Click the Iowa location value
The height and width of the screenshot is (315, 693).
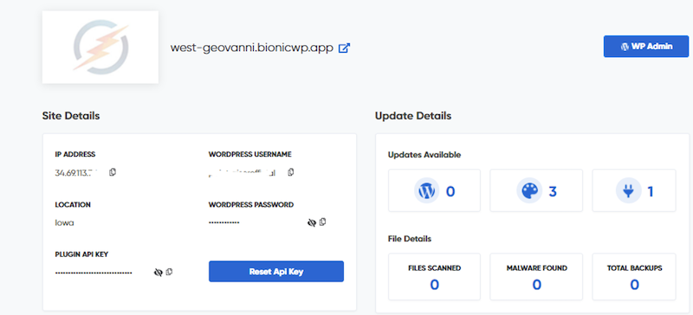click(x=64, y=222)
